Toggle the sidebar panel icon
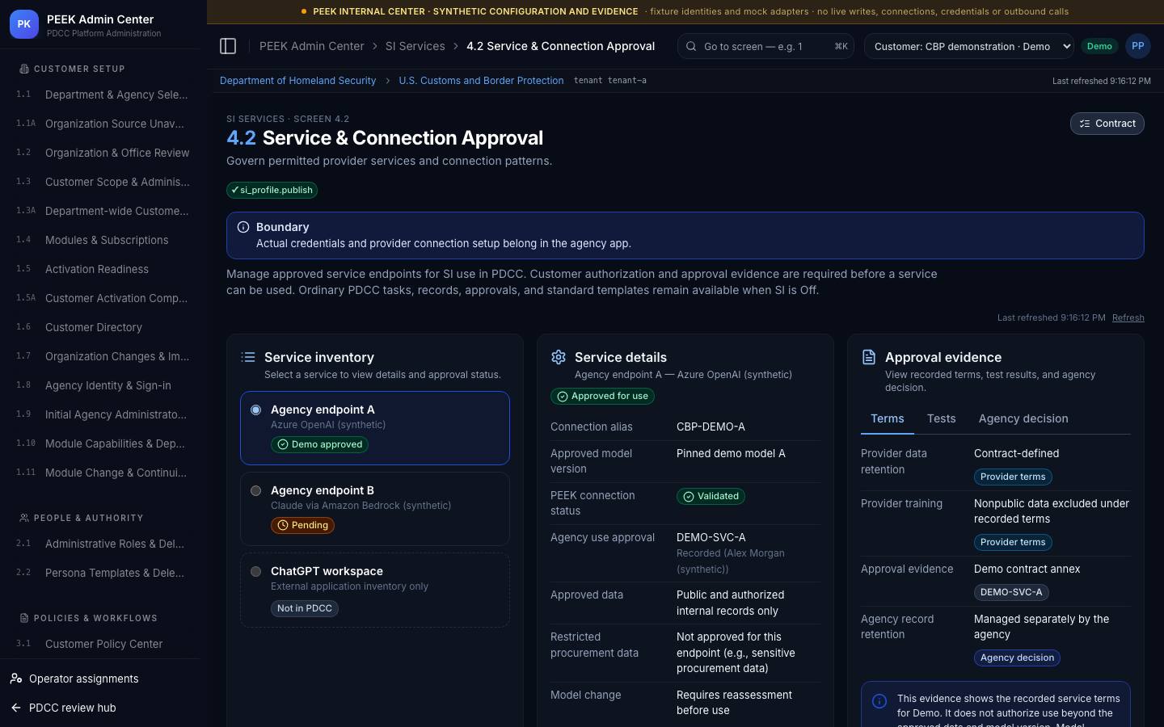 point(228,46)
